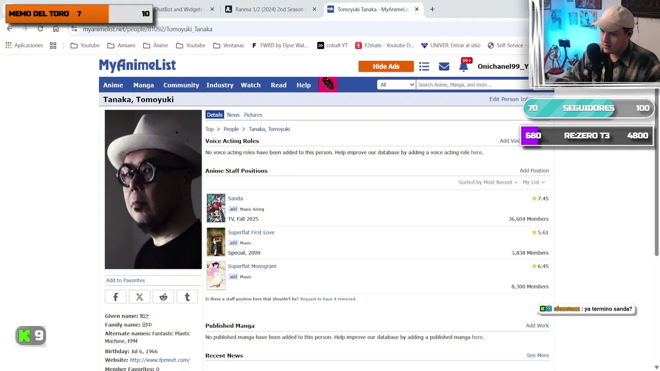
Task: Open the notifications bell icon
Action: [464, 66]
